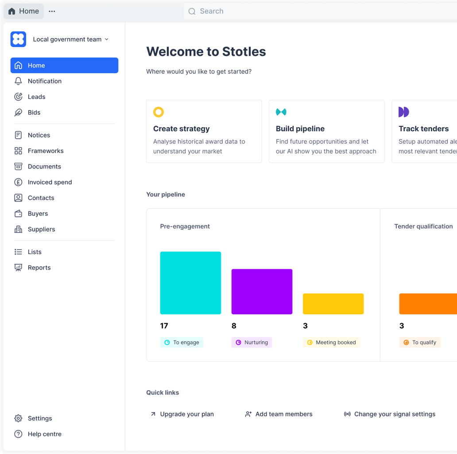Viewport: 457px width, 454px height.
Task: Click the yellow ring Create strategy icon
Action: [x=159, y=112]
